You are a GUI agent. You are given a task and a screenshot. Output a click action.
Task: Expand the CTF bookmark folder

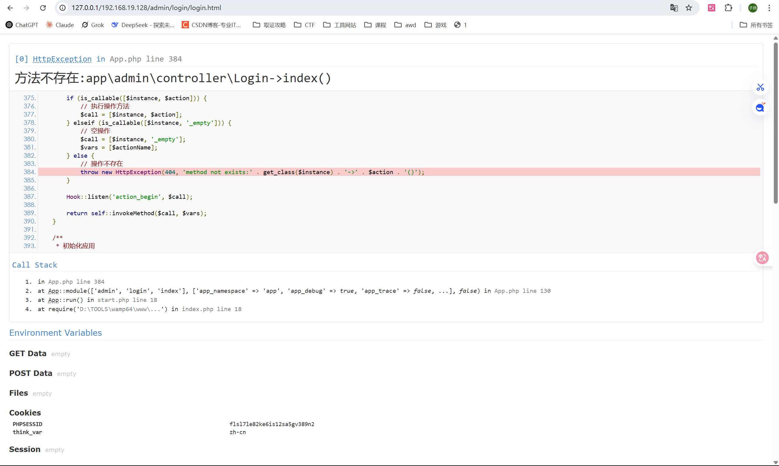pyautogui.click(x=304, y=25)
